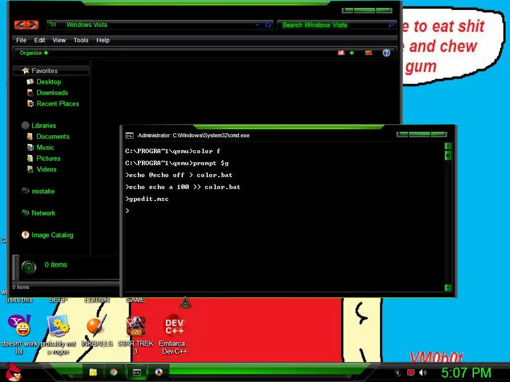Click the 'color f' command line
The height and width of the screenshot is (382, 510).
coord(173,151)
